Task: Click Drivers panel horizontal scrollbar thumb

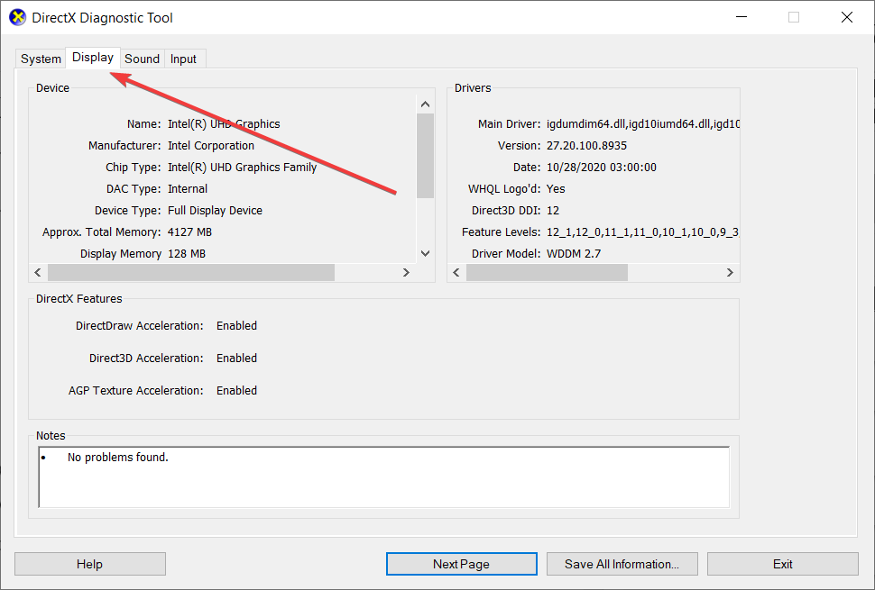Action: (547, 272)
